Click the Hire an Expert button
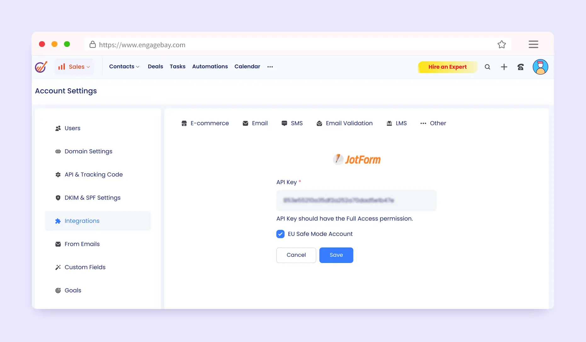This screenshot has height=342, width=586. 447,67
